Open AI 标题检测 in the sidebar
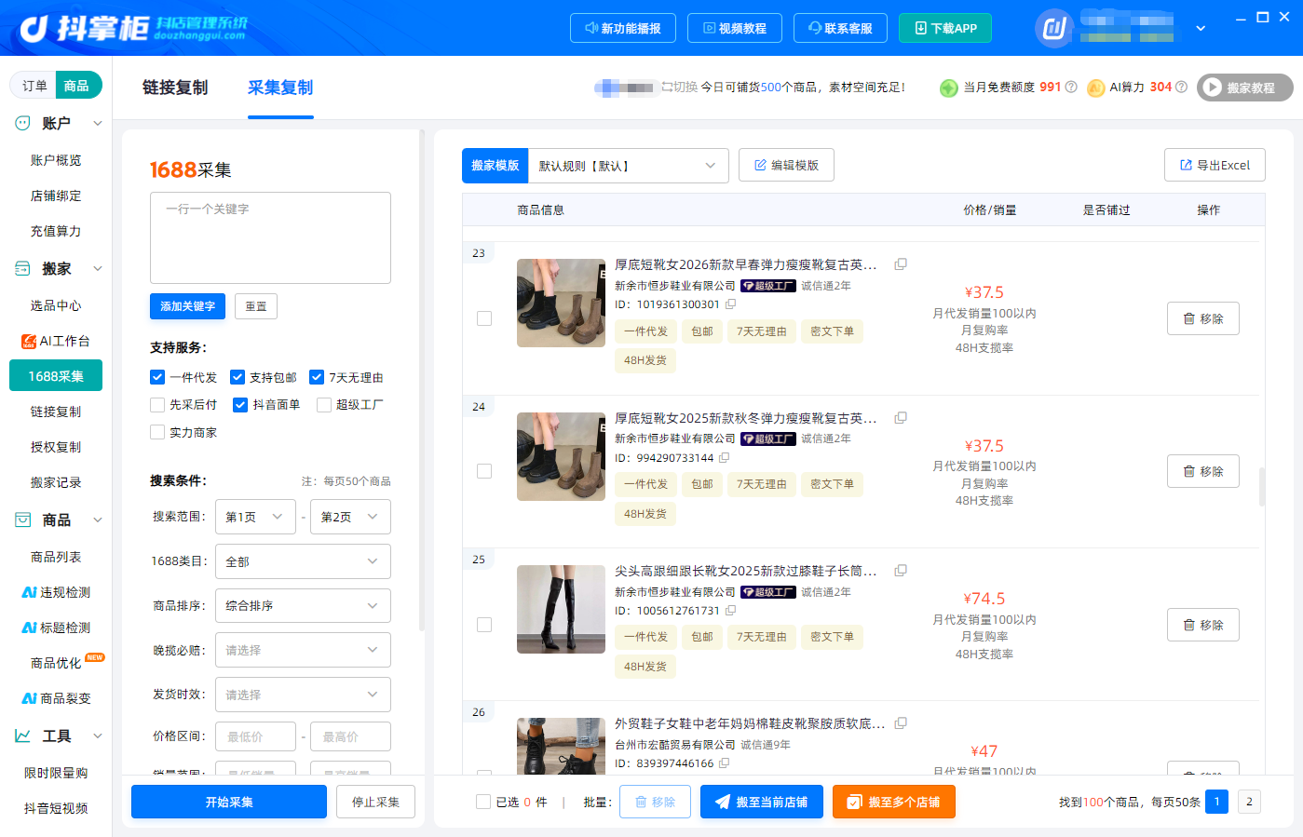This screenshot has width=1303, height=837. click(x=56, y=628)
